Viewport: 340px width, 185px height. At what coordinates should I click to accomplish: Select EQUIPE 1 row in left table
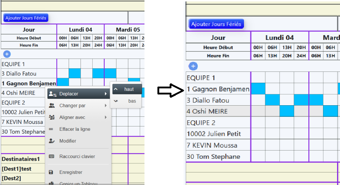pyautogui.click(x=29, y=64)
